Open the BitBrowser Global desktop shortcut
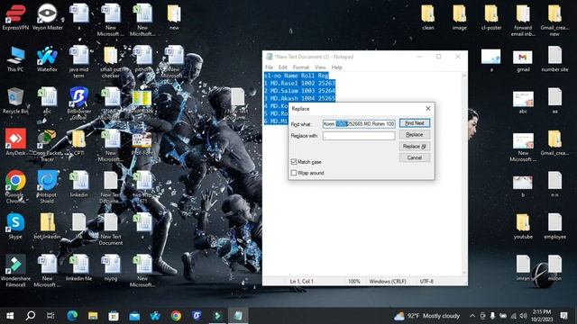Viewport: 577px width, 324px height. click(x=78, y=103)
